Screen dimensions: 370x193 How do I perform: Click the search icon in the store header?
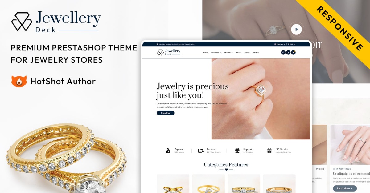click(283, 53)
